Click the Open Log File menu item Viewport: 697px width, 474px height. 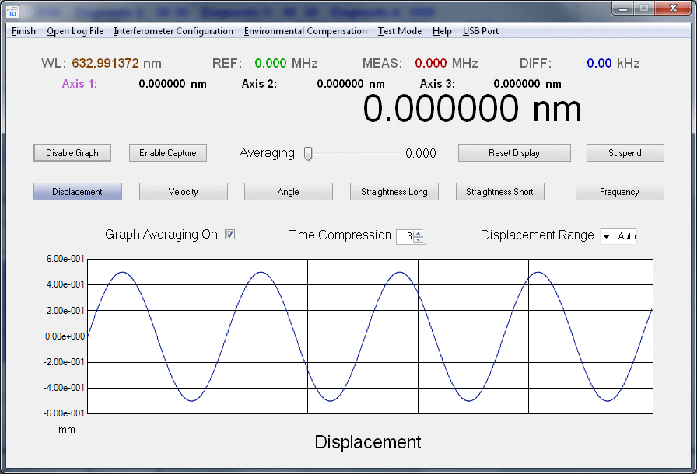coord(75,31)
